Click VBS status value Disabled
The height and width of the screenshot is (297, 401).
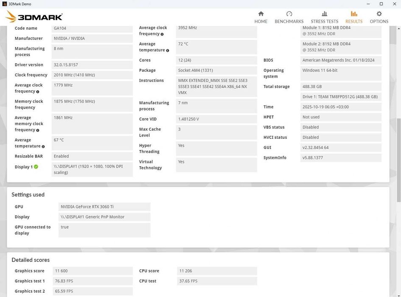[341, 127]
